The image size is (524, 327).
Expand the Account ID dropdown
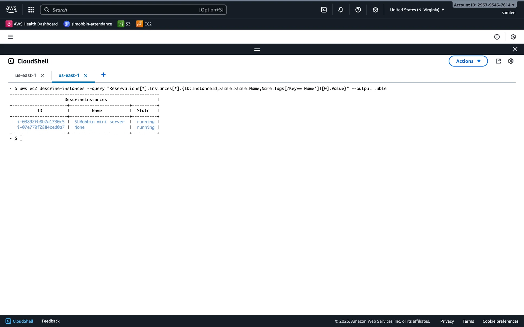[484, 5]
